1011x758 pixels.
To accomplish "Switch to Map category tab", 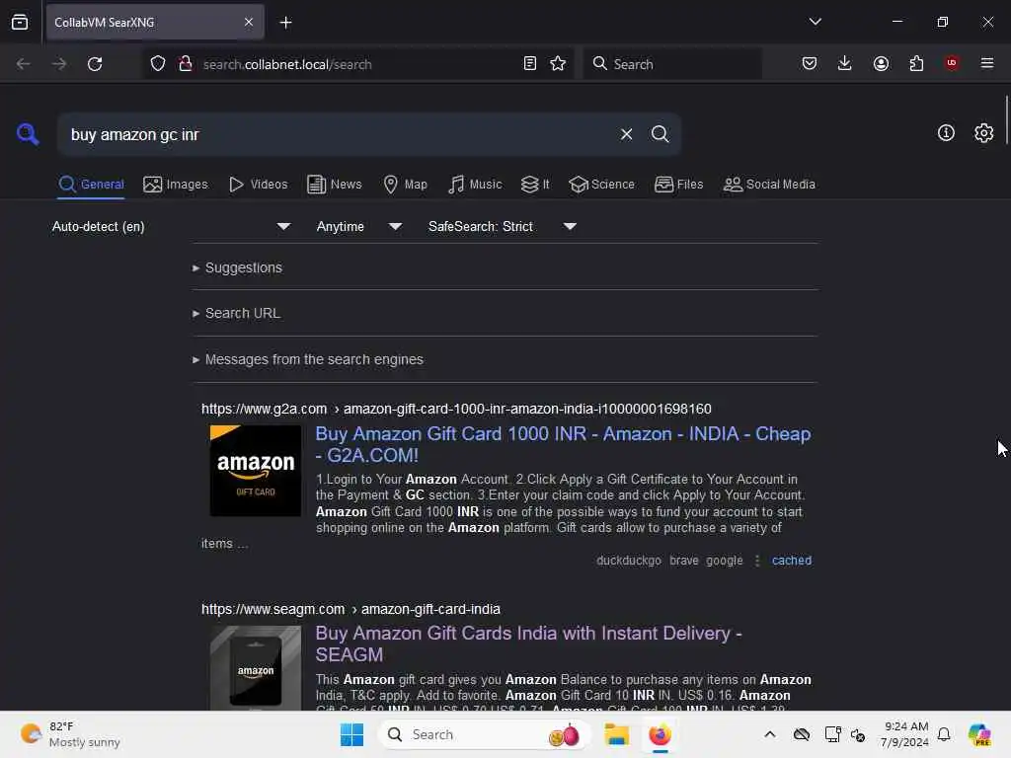I will [x=406, y=185].
